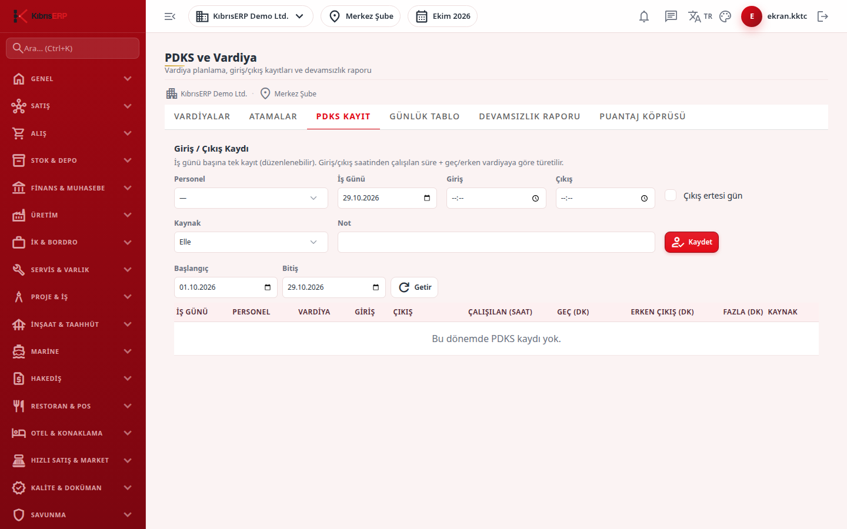The height and width of the screenshot is (529, 847).
Task: Click the Kaydet button
Action: [692, 242]
